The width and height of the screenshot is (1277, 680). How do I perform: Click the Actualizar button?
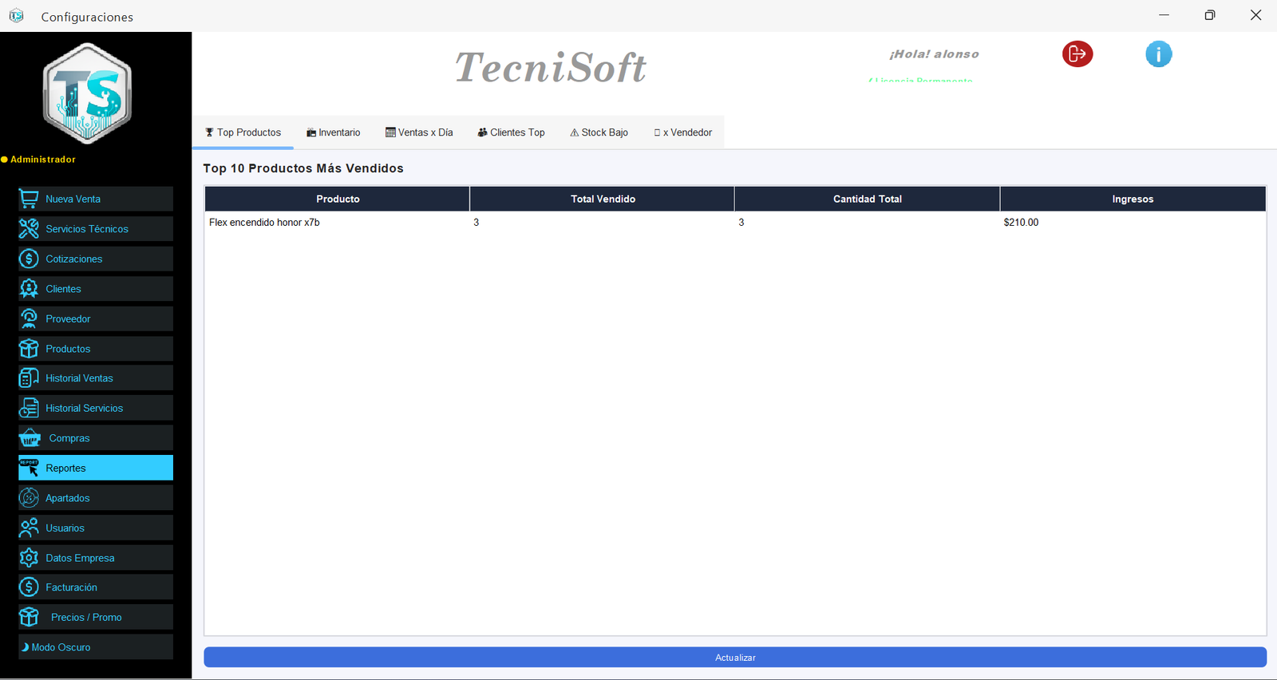(x=735, y=658)
